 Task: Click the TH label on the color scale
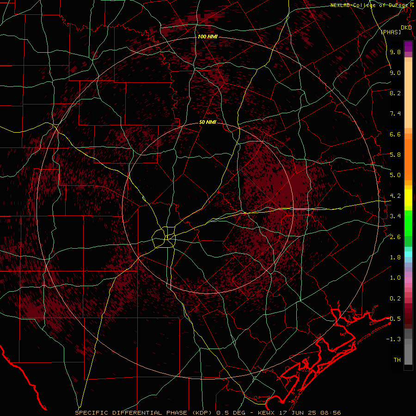click(x=397, y=360)
